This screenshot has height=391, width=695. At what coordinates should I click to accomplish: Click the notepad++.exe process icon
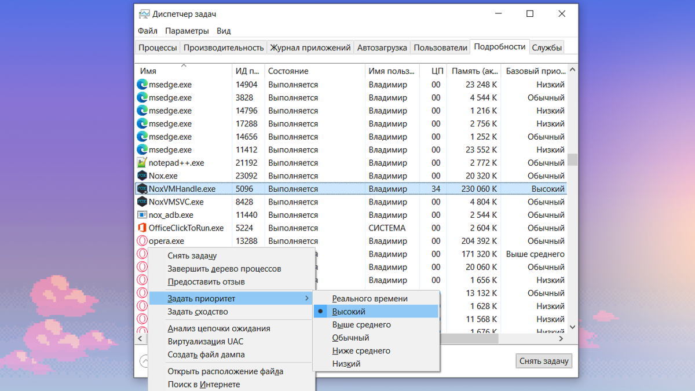coord(142,163)
